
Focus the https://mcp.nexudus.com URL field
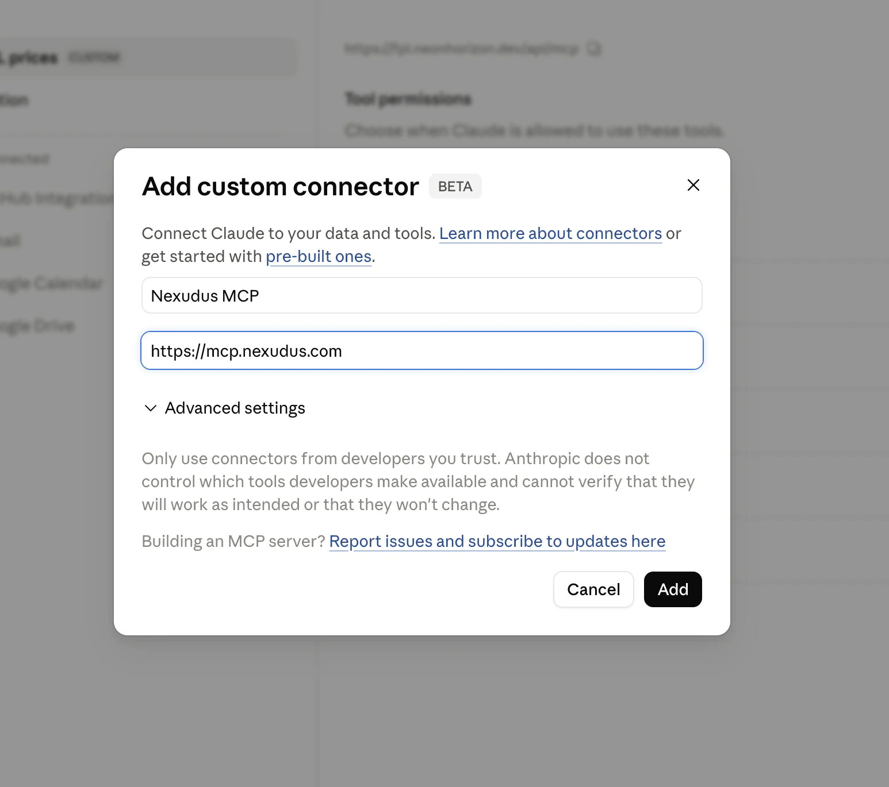point(422,350)
